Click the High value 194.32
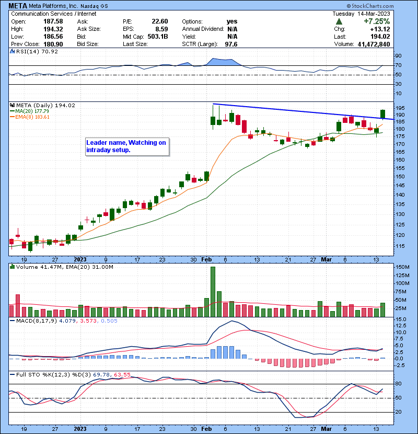 tap(53, 29)
